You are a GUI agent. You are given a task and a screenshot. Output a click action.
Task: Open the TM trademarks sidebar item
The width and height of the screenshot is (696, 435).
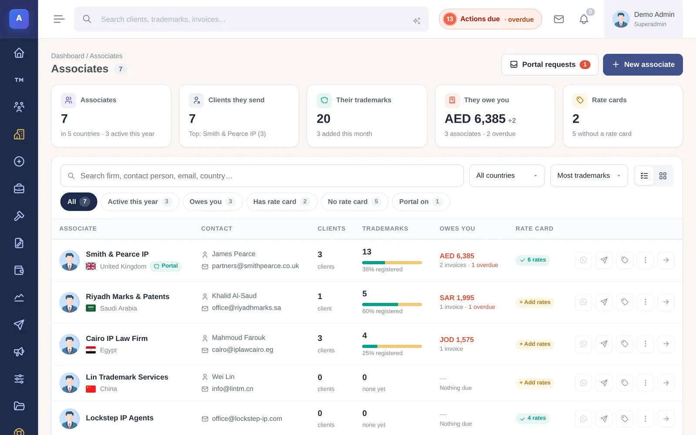tap(19, 80)
